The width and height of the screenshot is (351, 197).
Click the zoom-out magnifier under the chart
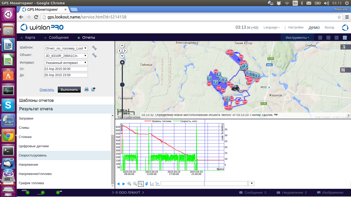point(135,184)
